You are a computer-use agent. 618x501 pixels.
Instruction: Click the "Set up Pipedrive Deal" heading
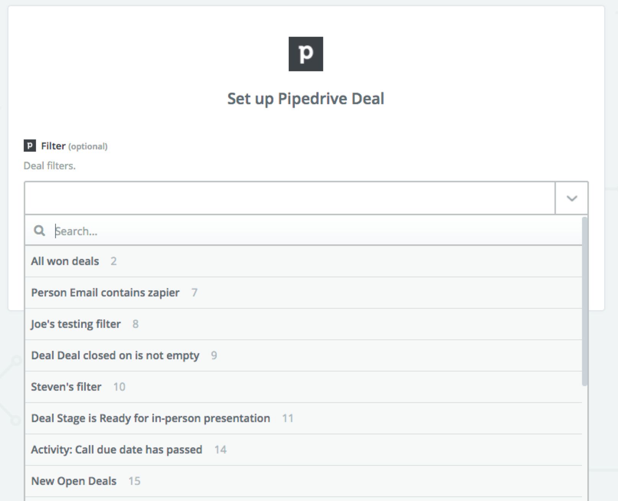pyautogui.click(x=306, y=99)
